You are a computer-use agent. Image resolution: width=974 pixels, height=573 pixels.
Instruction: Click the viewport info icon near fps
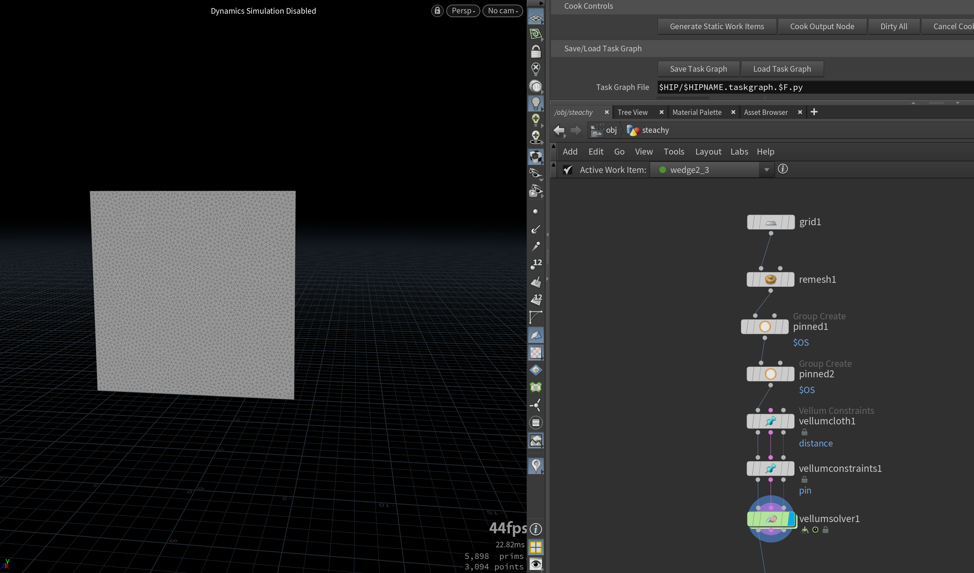[x=536, y=529]
